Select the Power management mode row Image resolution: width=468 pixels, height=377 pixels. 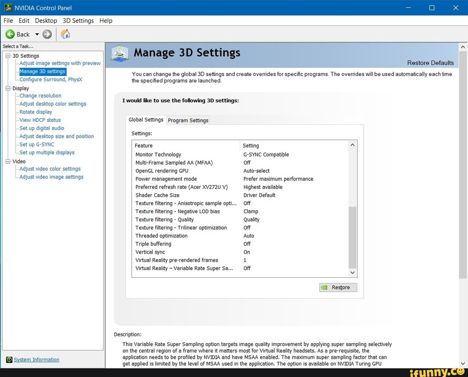(x=166, y=179)
